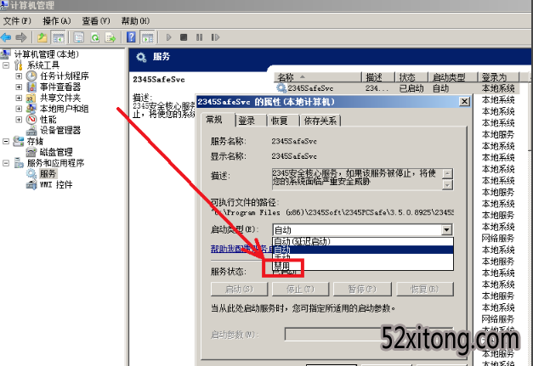Screen dimensions: 533x366
Task: Click the 帮助我配置服务启动选项 link
Action: pos(242,249)
